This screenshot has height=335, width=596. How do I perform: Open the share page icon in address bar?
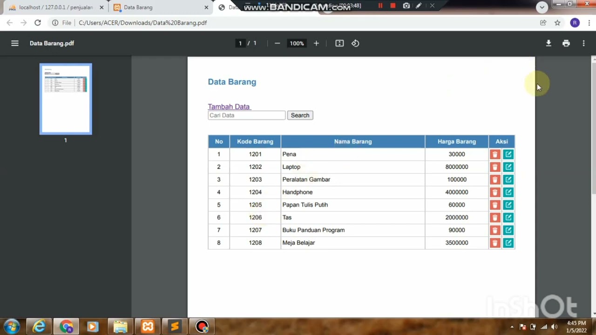543,23
